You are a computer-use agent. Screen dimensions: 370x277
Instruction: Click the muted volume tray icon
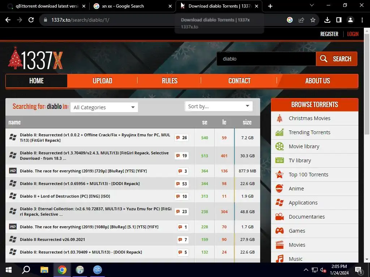[x=323, y=270]
